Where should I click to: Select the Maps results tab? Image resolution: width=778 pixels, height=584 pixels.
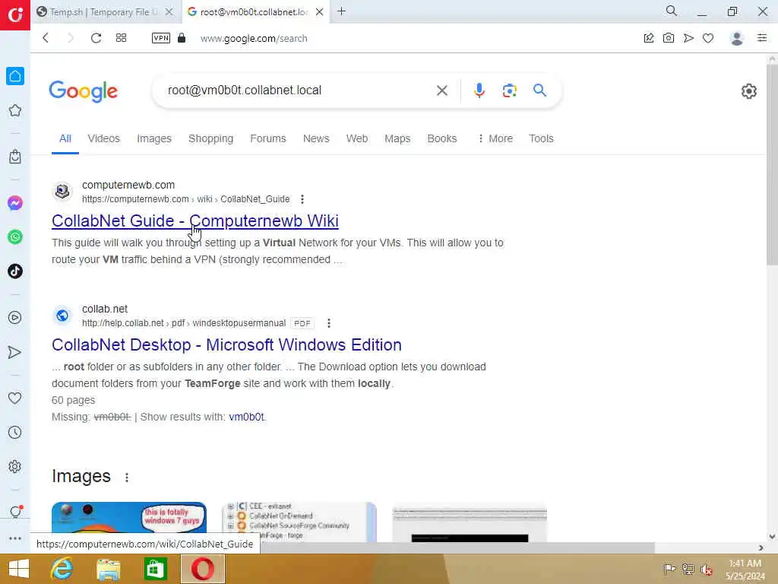pos(397,138)
